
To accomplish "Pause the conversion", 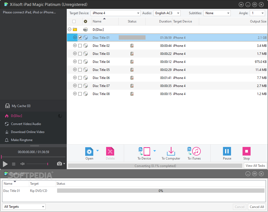I will pos(227,151).
